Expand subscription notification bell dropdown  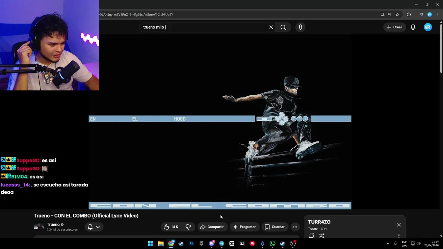click(x=94, y=227)
